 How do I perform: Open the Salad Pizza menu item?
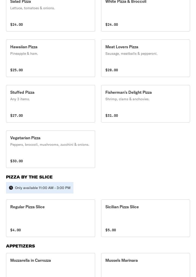[x=50, y=15]
